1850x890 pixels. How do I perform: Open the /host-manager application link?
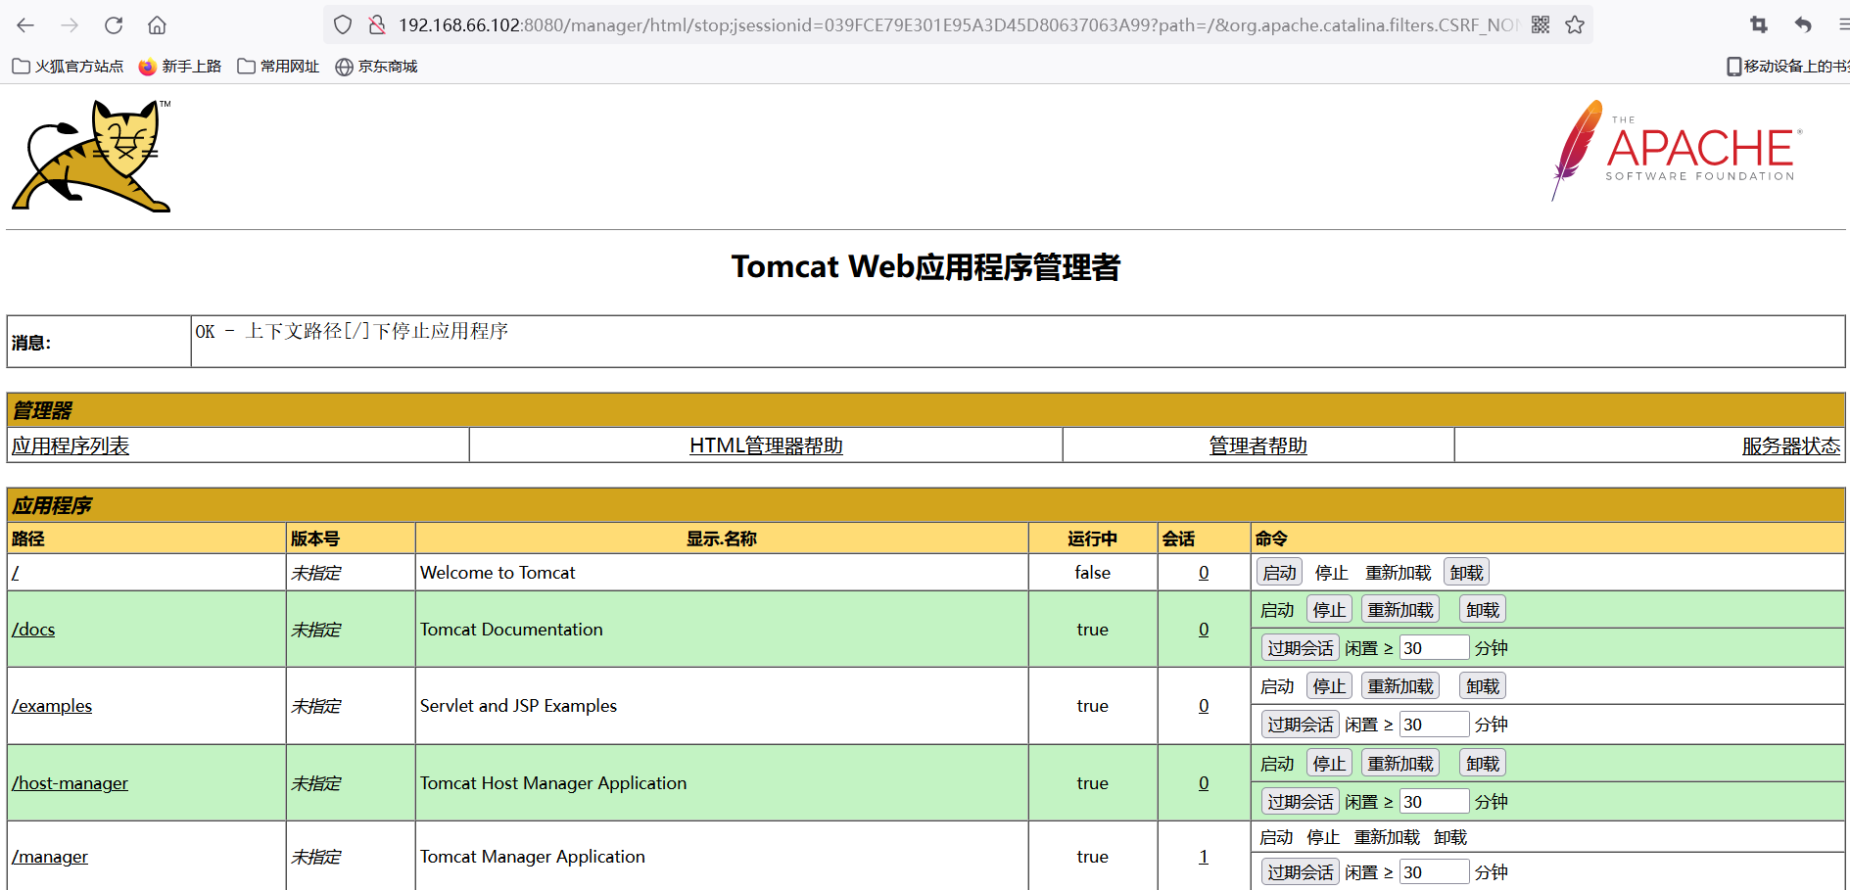pyautogui.click(x=70, y=783)
